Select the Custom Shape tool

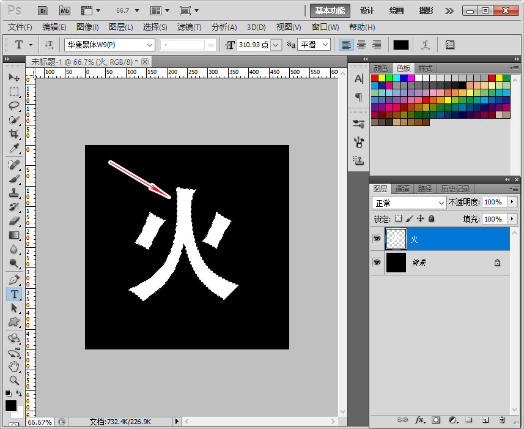[13, 322]
